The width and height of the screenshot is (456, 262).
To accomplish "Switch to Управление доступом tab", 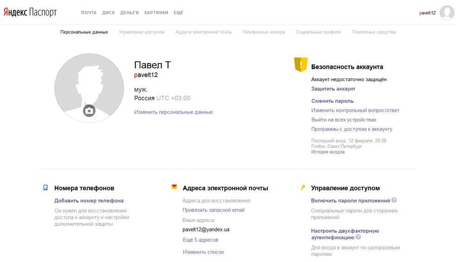I will 141,32.
